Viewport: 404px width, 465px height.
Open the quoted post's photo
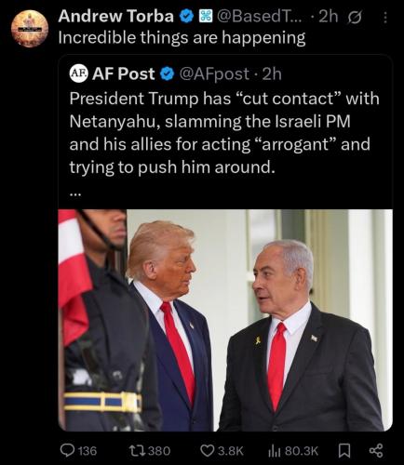point(225,320)
